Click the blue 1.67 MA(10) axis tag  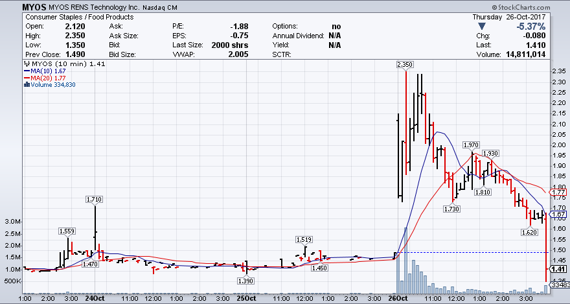click(558, 214)
